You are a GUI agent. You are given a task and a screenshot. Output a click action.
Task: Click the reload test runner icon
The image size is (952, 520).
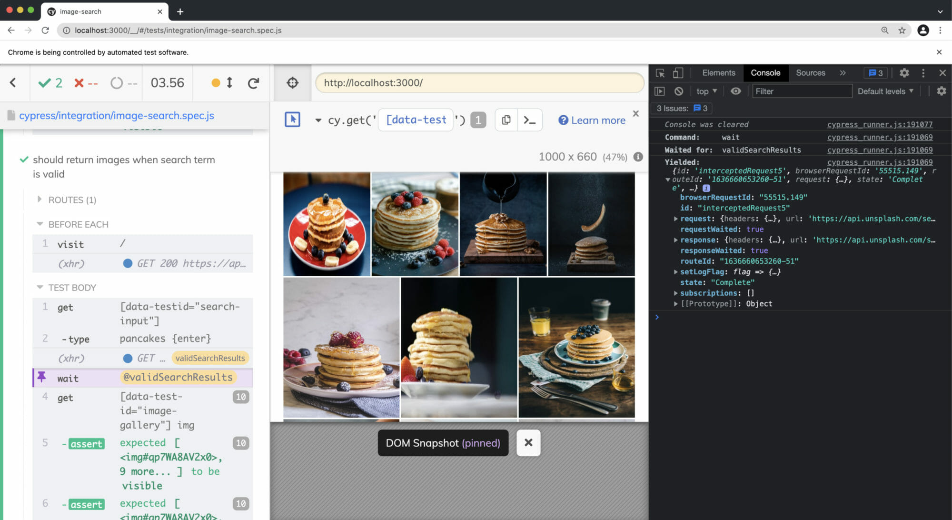(x=255, y=82)
